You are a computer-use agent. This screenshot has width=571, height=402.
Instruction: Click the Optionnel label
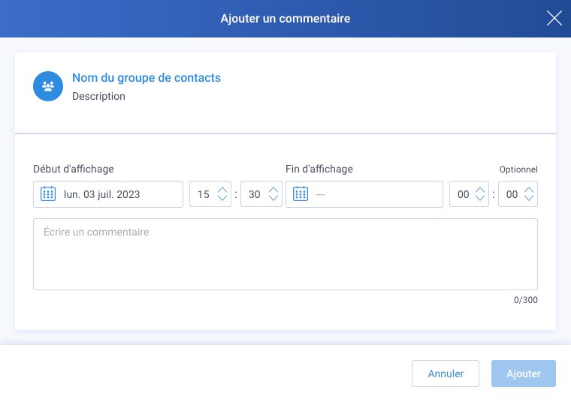(518, 169)
